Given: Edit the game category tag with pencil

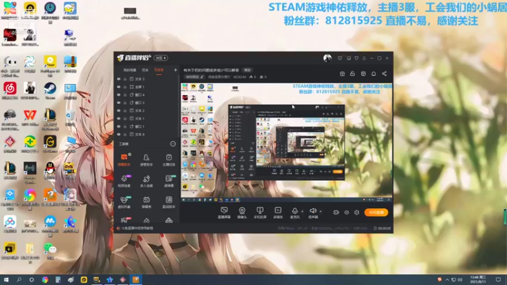Looking at the screenshot, I should [195, 77].
